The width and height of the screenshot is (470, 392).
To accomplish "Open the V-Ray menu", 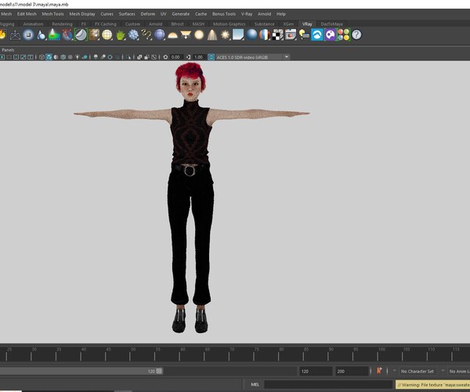I will click(247, 14).
